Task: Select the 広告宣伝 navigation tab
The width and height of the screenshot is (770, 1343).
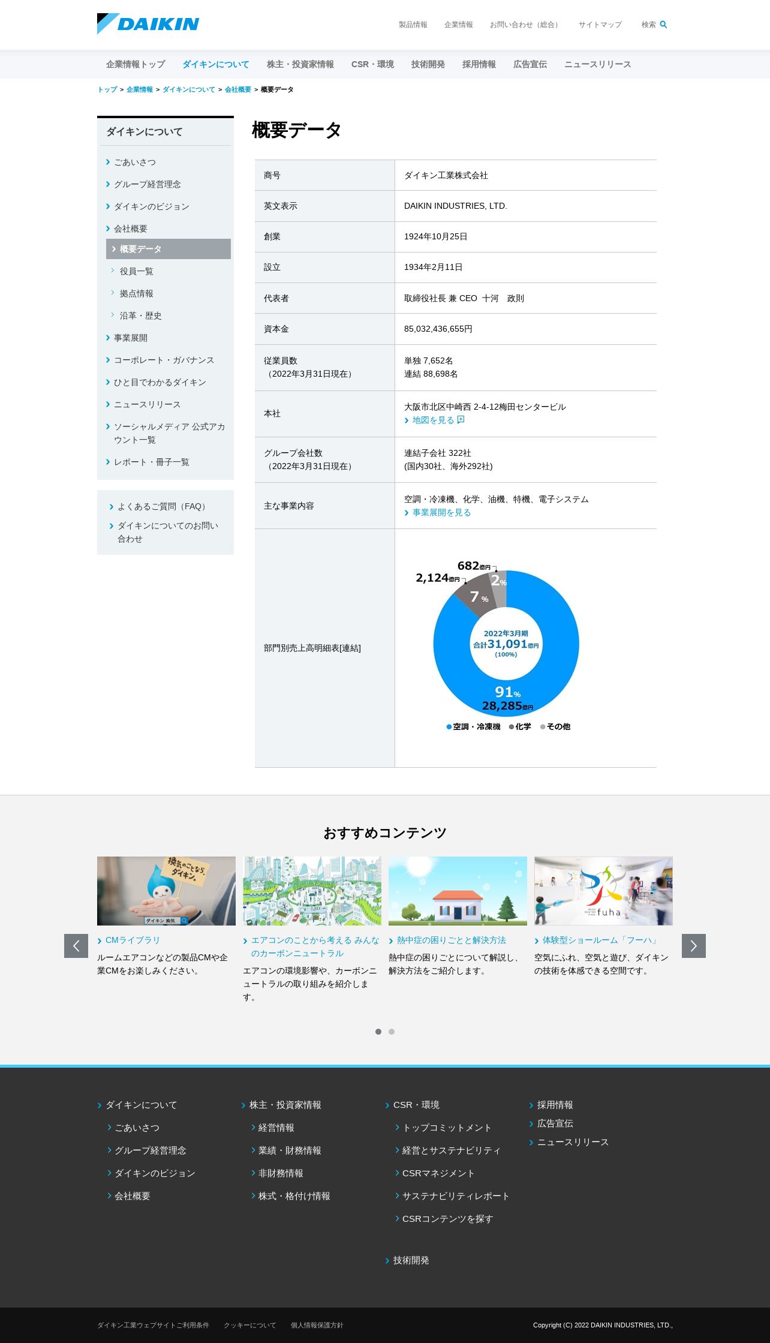Action: (x=530, y=64)
